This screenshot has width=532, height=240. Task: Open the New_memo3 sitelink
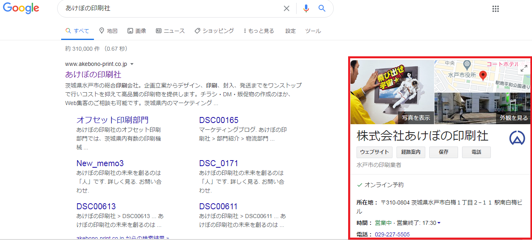click(100, 163)
